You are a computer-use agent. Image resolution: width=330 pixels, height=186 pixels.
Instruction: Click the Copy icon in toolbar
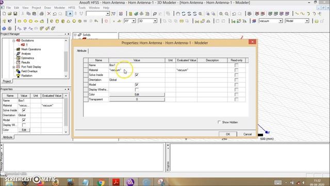pyautogui.click(x=28, y=14)
